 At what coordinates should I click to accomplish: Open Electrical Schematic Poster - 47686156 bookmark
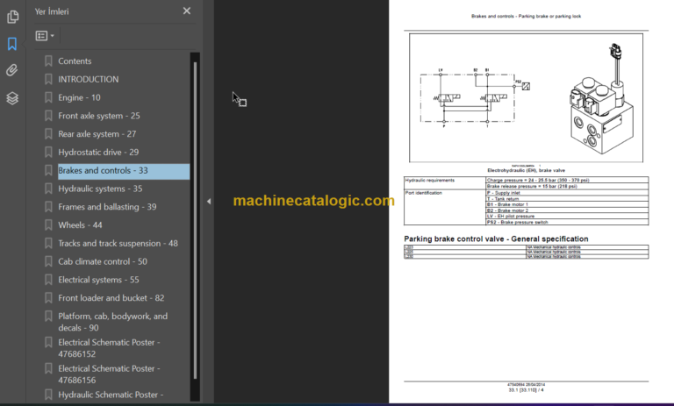point(109,374)
